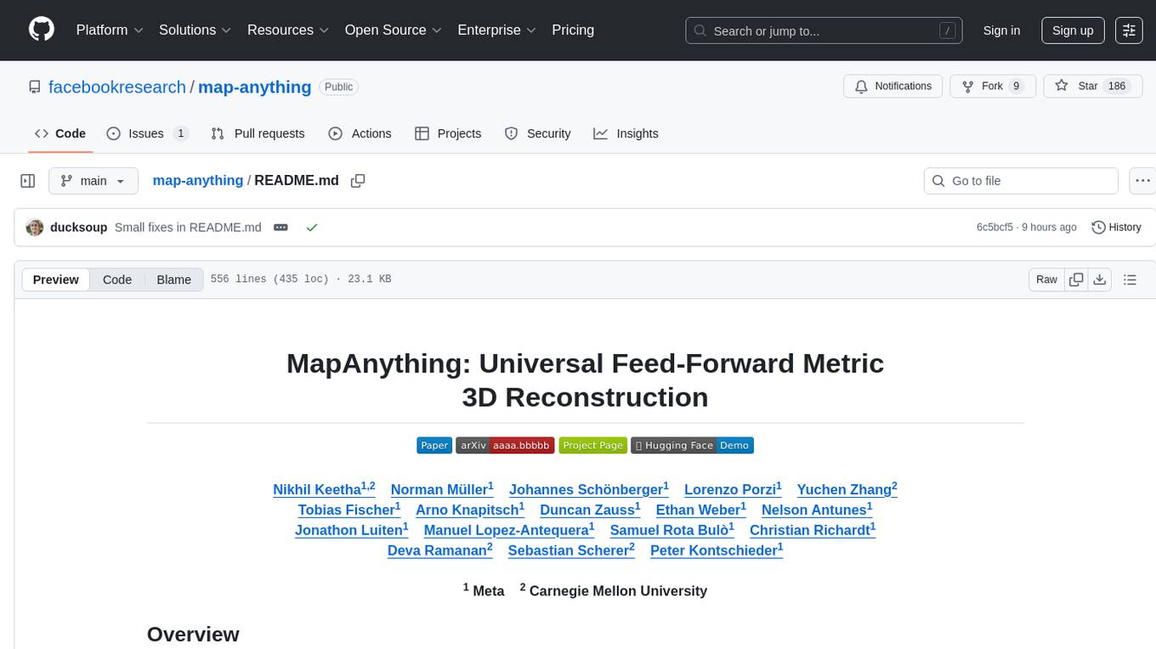Open the Actions tab
The width and height of the screenshot is (1156, 649).
click(x=360, y=133)
